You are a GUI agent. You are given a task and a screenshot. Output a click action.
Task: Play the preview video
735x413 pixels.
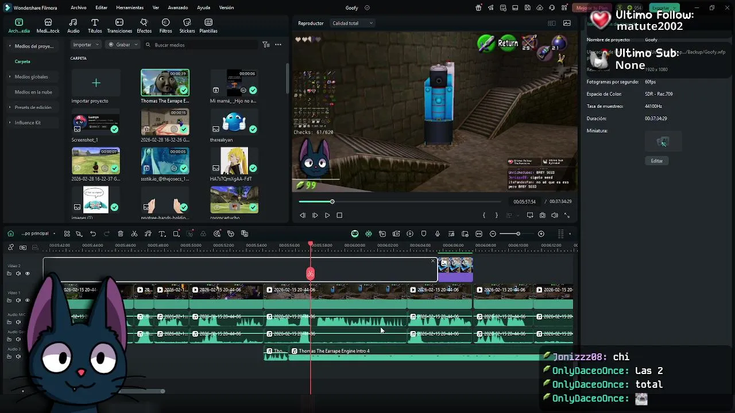(x=327, y=216)
